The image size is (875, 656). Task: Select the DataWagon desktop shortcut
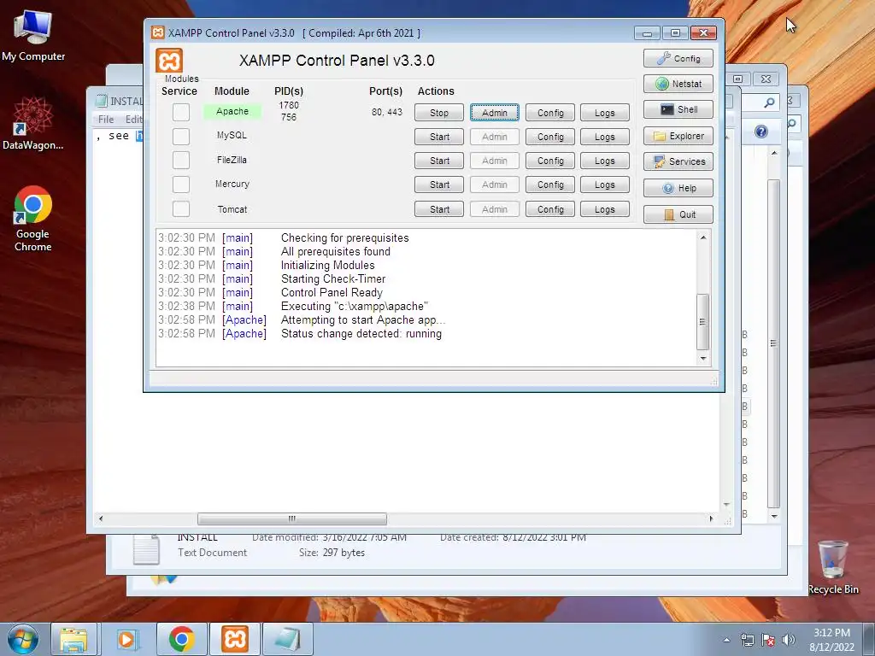point(33,123)
